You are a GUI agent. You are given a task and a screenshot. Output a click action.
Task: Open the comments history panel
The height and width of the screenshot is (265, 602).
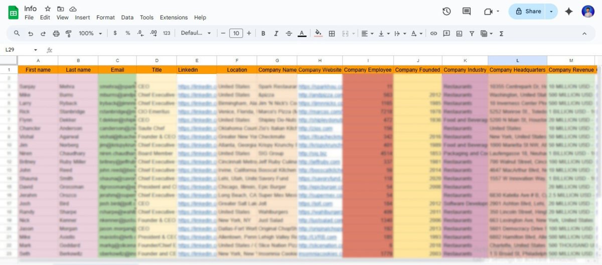tap(467, 12)
